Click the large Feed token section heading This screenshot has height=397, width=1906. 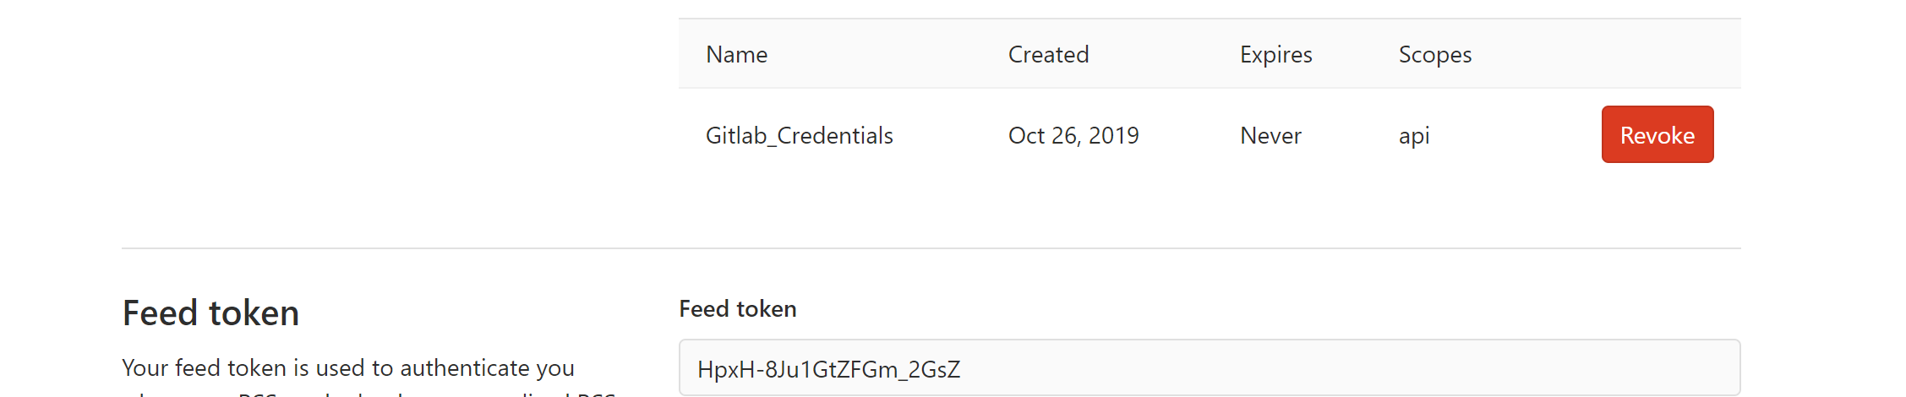tap(210, 313)
